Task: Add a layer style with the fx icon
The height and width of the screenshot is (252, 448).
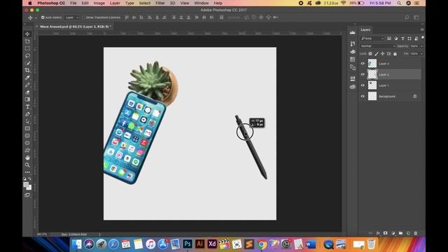Action: (x=378, y=233)
